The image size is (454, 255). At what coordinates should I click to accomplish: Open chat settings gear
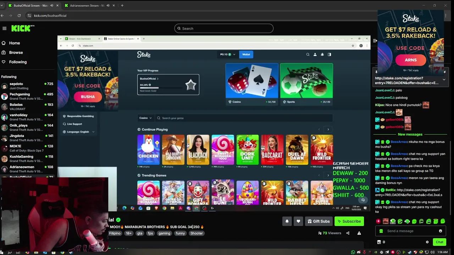427,242
